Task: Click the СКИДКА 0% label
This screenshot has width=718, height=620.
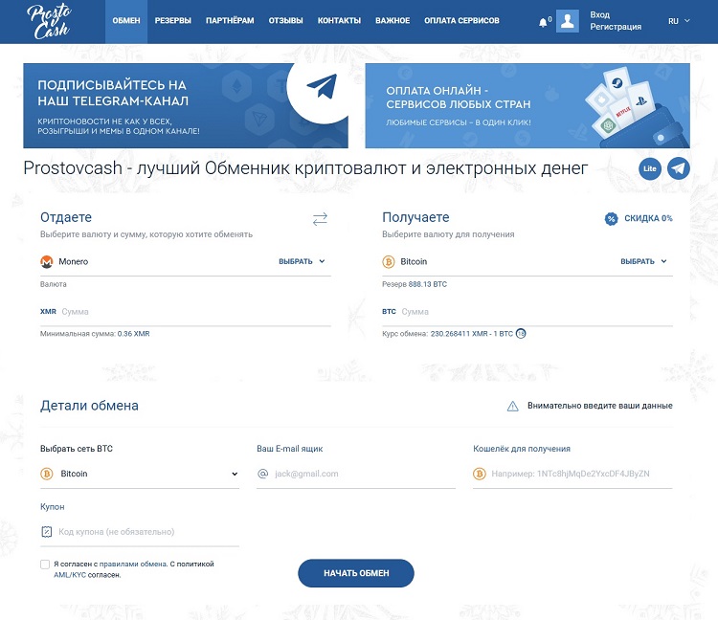Action: (648, 218)
